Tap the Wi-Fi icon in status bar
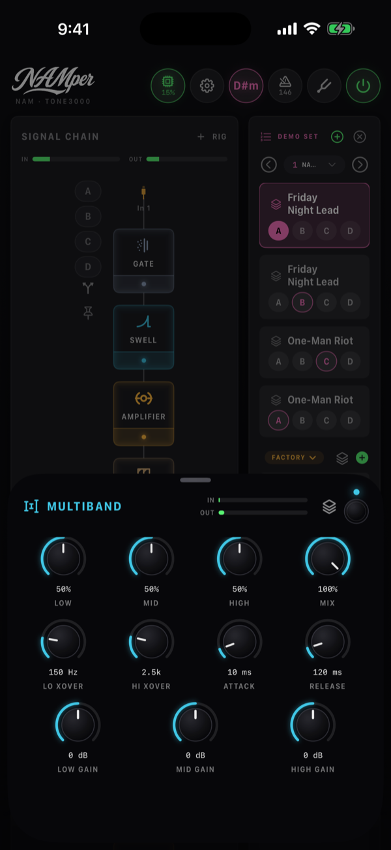The width and height of the screenshot is (391, 850). [312, 29]
